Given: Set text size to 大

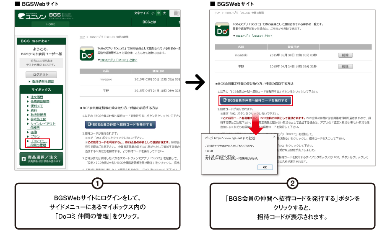Looking at the screenshot, I should 164,13.
